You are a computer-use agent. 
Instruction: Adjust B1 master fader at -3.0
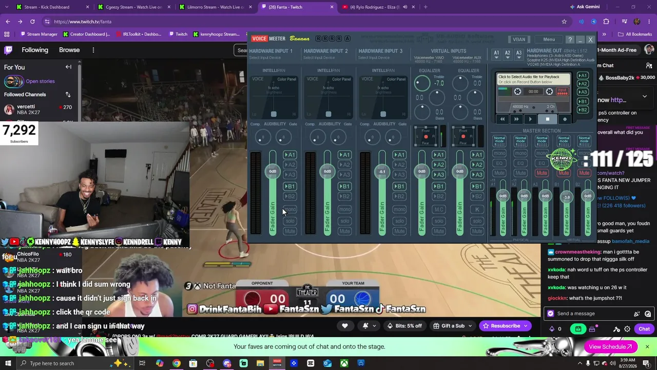pyautogui.click(x=567, y=197)
